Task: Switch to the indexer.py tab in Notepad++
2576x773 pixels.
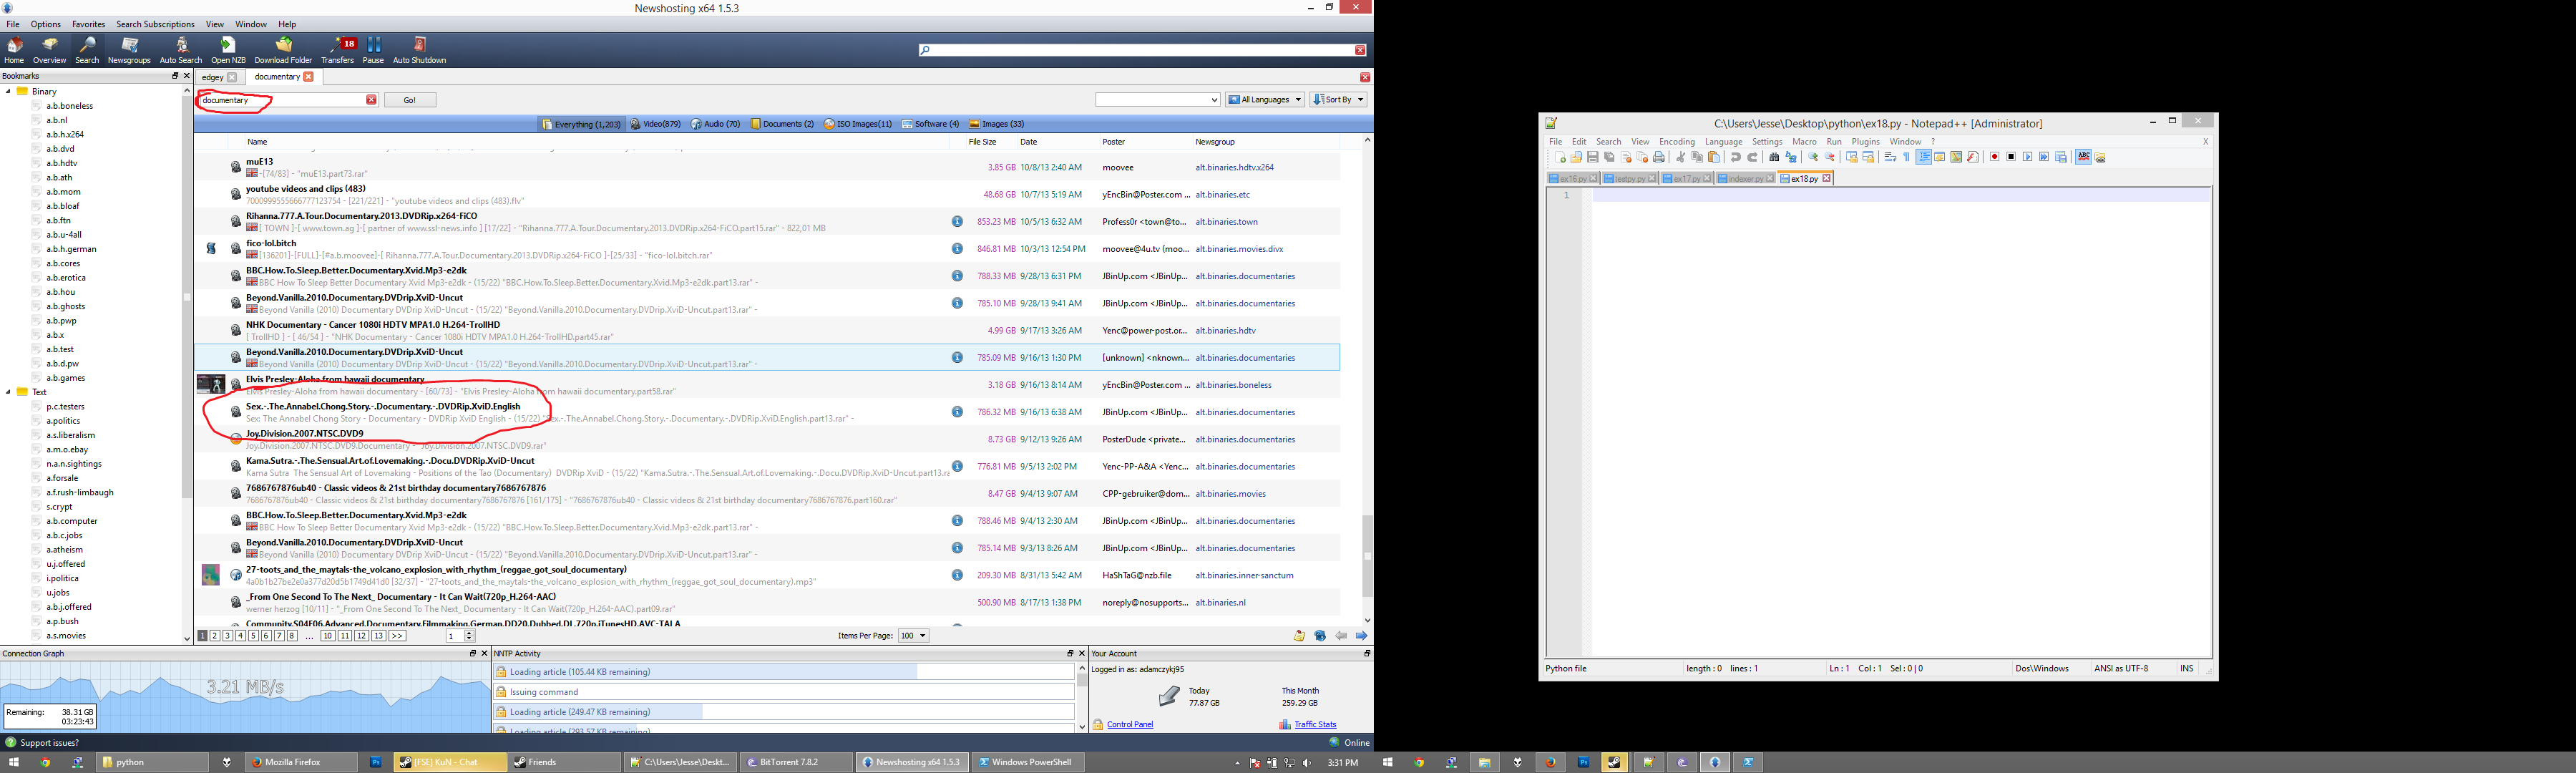Action: (x=1746, y=179)
